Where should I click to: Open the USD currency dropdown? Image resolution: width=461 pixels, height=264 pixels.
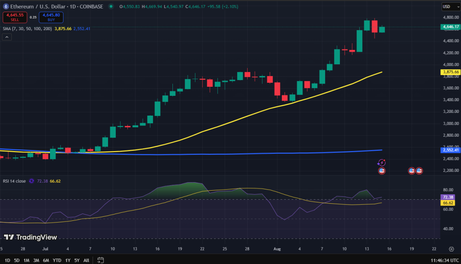[448, 7]
